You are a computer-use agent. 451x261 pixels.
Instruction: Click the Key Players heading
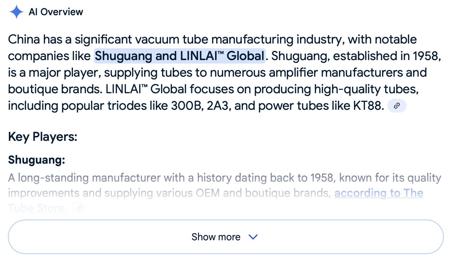(x=42, y=137)
